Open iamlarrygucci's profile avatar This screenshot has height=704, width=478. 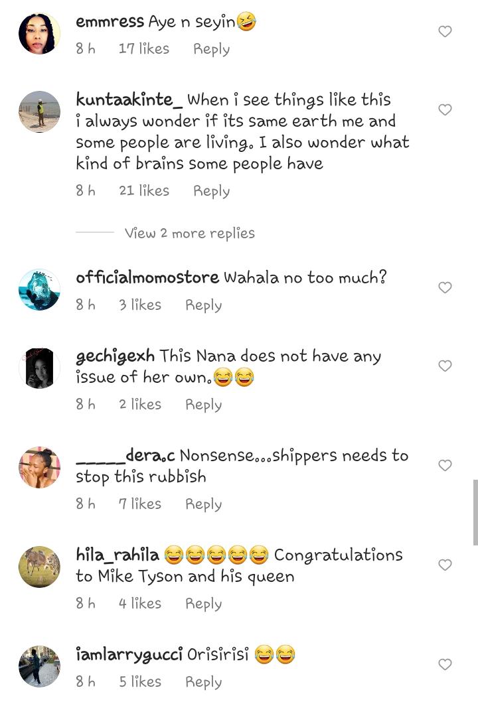click(39, 666)
